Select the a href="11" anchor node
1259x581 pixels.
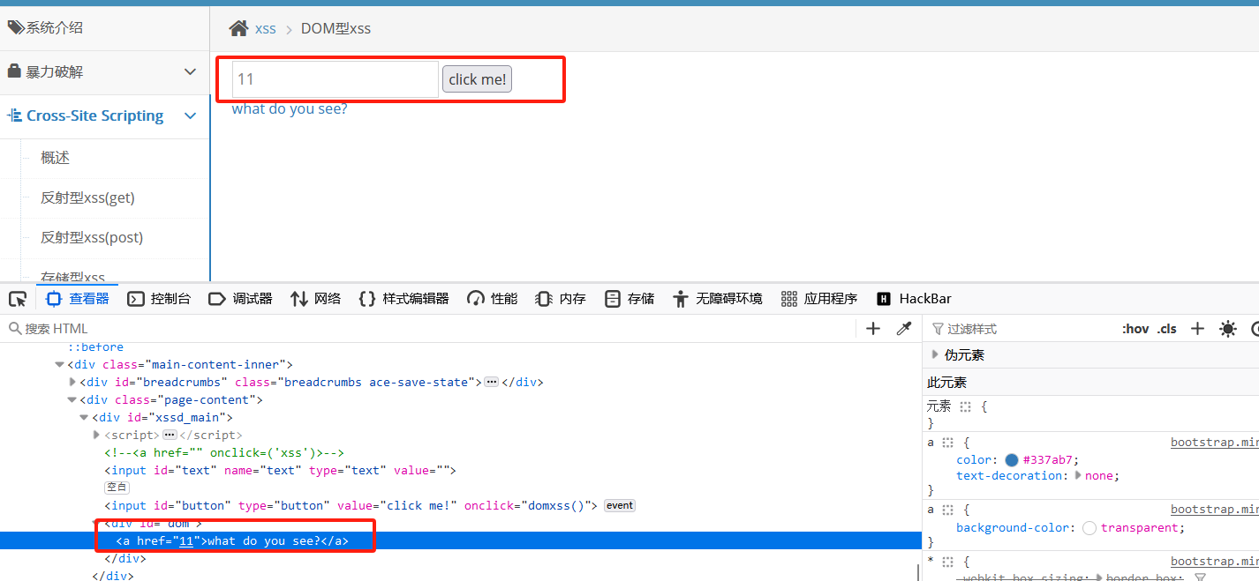click(233, 540)
